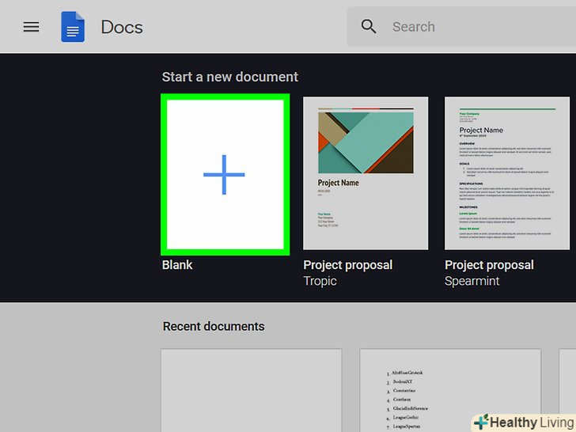Click "Project proposal" label above Tropic
The height and width of the screenshot is (432, 576).
click(x=348, y=265)
